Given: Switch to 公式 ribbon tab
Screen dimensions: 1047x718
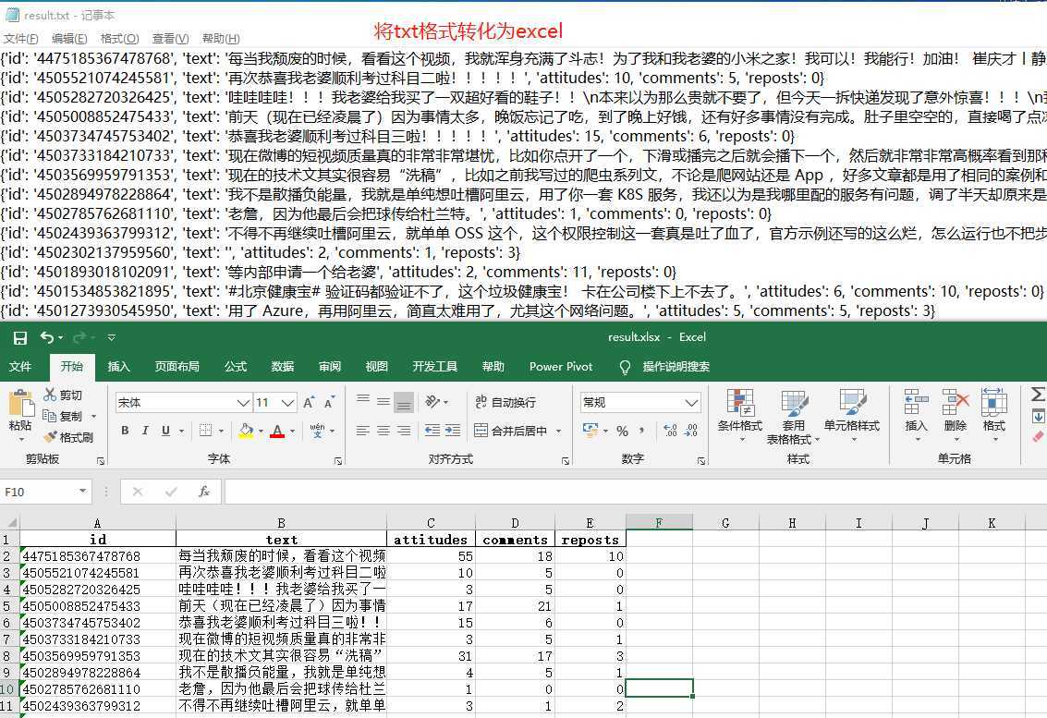Looking at the screenshot, I should click(x=236, y=366).
